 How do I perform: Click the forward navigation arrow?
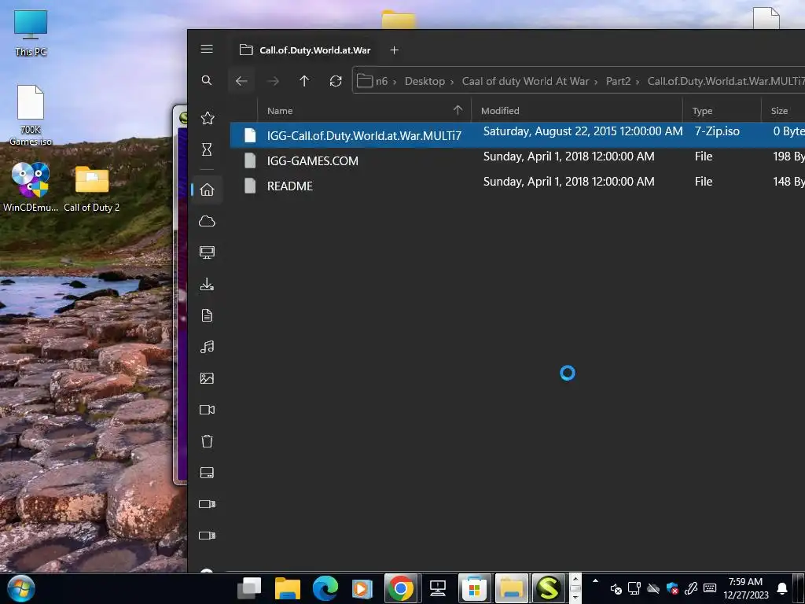pyautogui.click(x=273, y=81)
